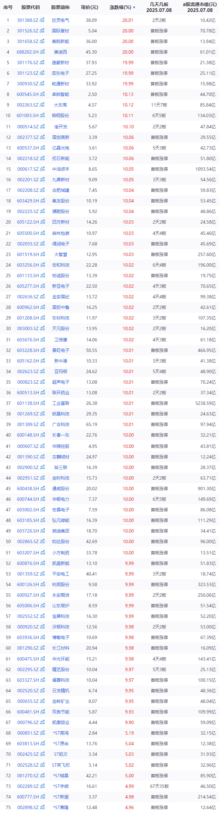Viewport: 219px width, 813px height.
Task: Open stock name *ST宇顺
Action: point(61,786)
